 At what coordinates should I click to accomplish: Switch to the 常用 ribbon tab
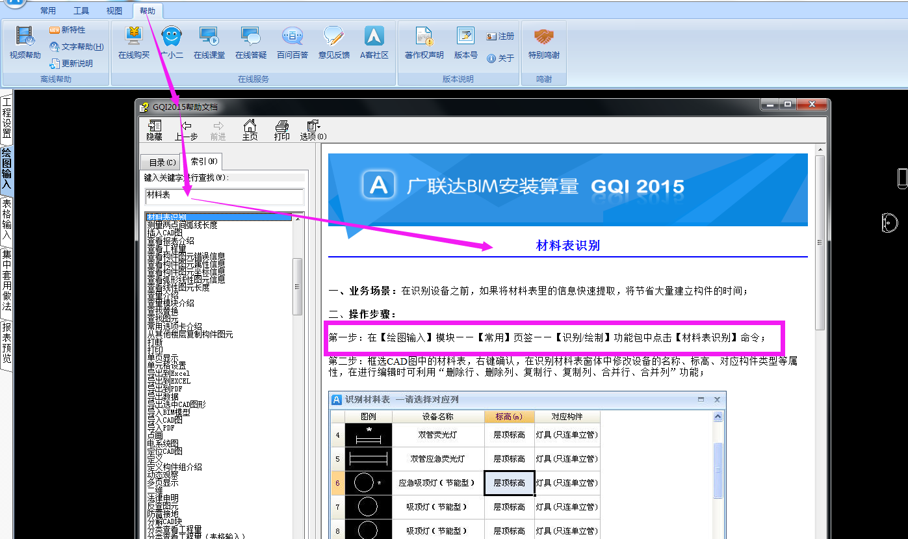(48, 11)
